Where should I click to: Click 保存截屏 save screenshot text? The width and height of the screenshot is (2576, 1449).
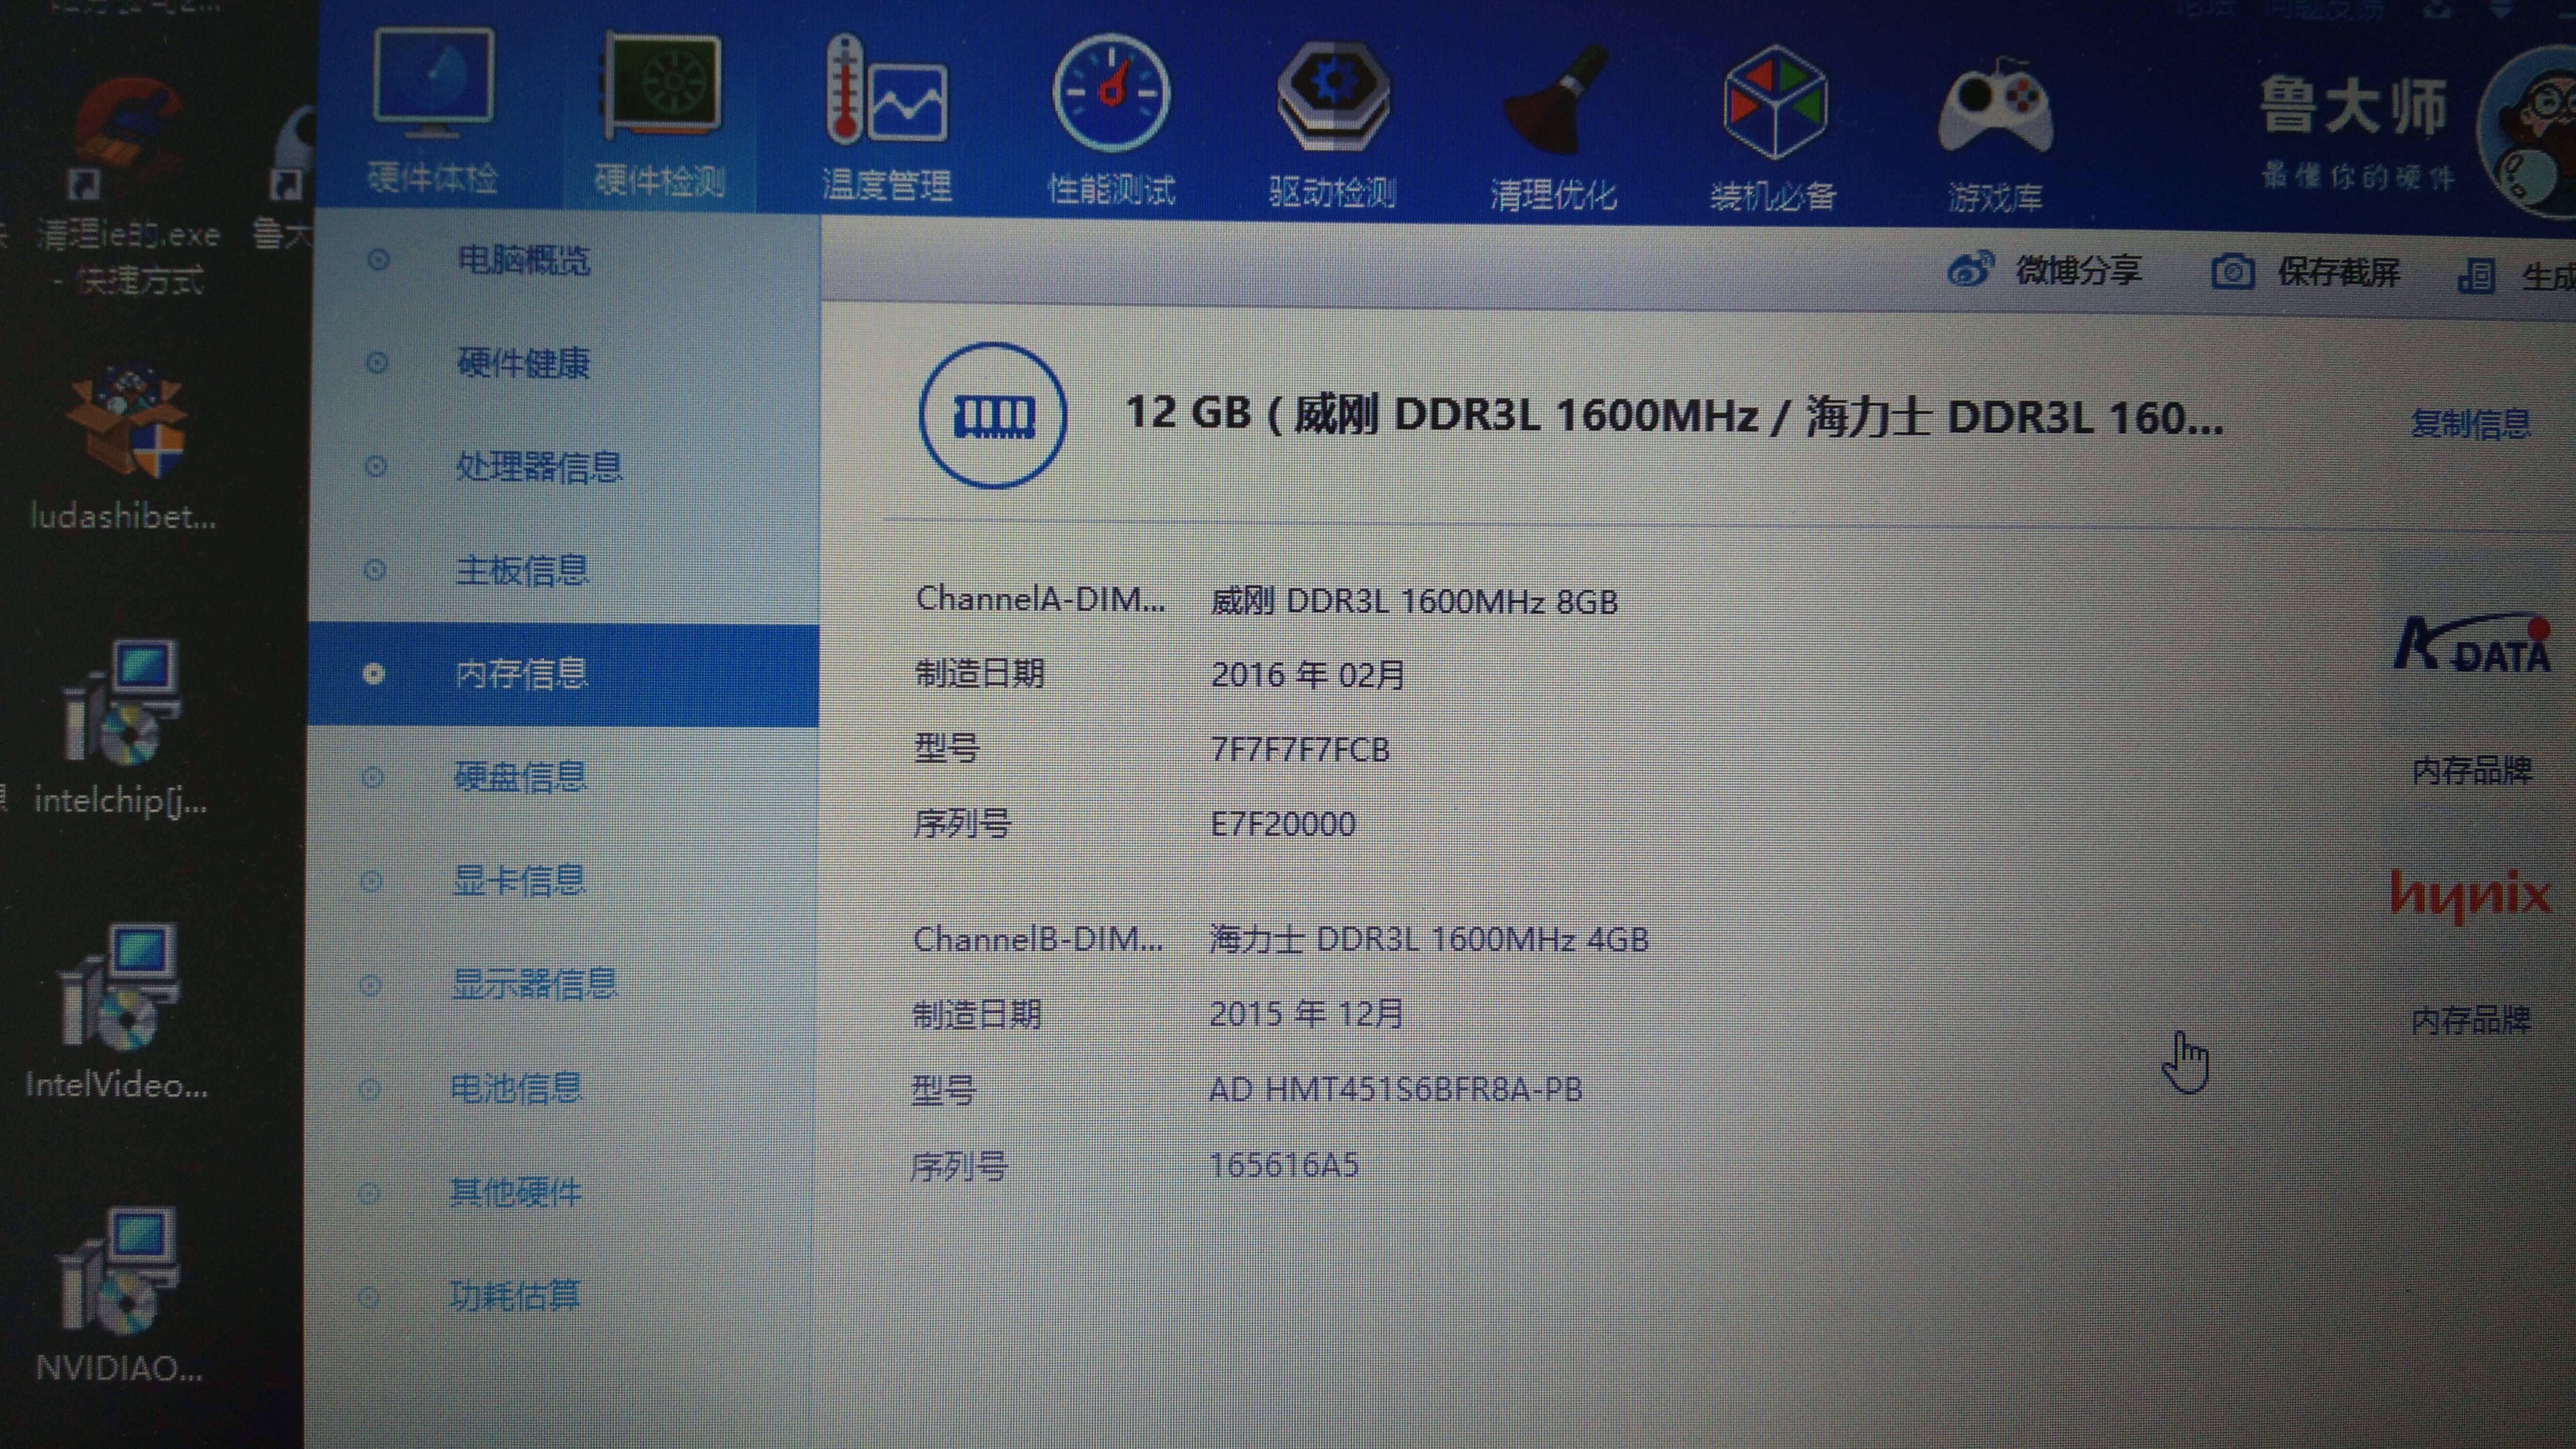click(x=2339, y=272)
